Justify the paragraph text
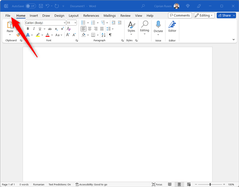Screen dimensions: 239x187 point(102,29)
